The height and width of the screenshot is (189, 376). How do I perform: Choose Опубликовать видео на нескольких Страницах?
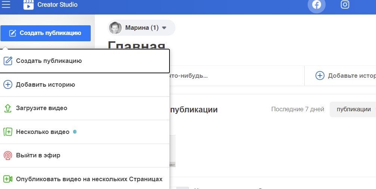(x=84, y=178)
